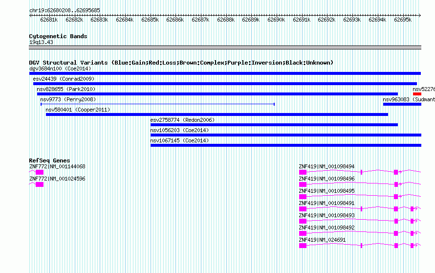The width and height of the screenshot is (435, 273).
Task: Open the esv24439 (Conrad2009) variant label
Action: pos(64,79)
